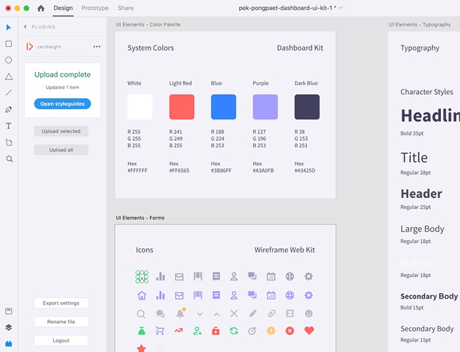Go to the Home screen icon
This screenshot has width=460, height=352.
[x=41, y=9]
